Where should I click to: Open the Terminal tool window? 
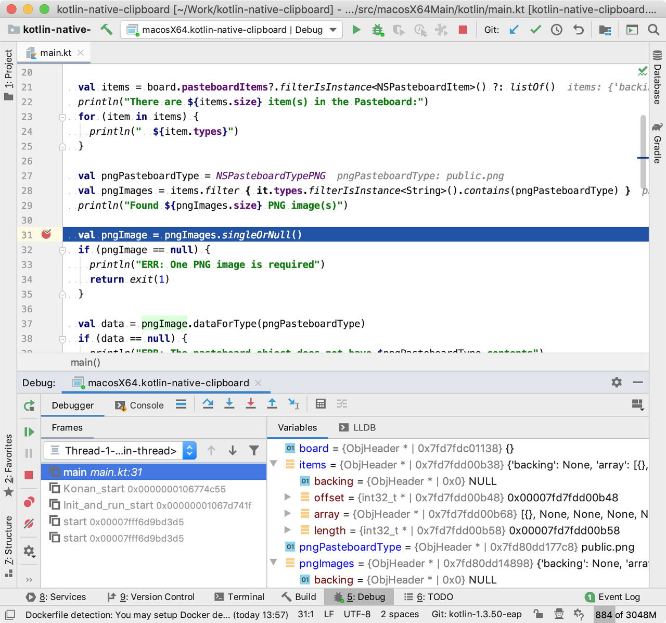click(x=239, y=597)
